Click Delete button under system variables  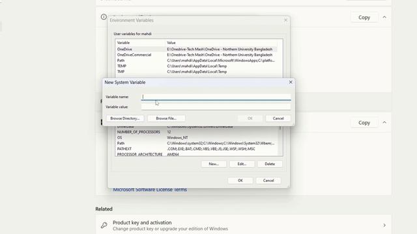(x=270, y=164)
